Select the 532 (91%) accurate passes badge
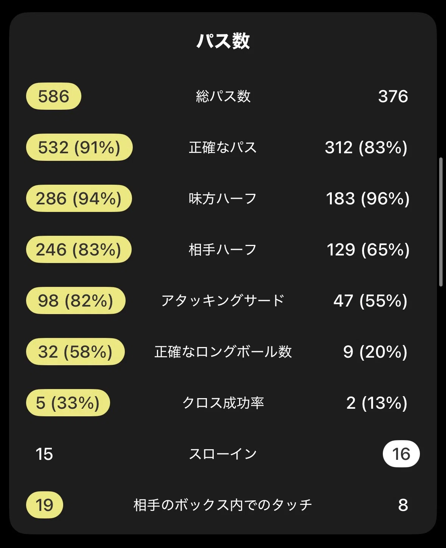 click(x=79, y=147)
